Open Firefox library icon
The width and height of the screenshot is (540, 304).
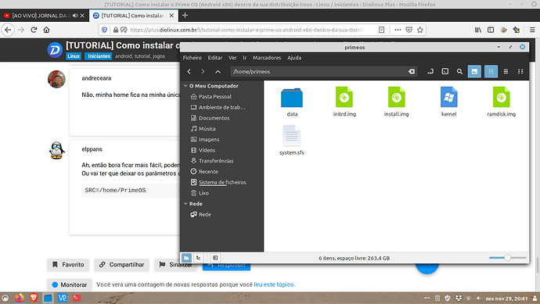(478, 30)
